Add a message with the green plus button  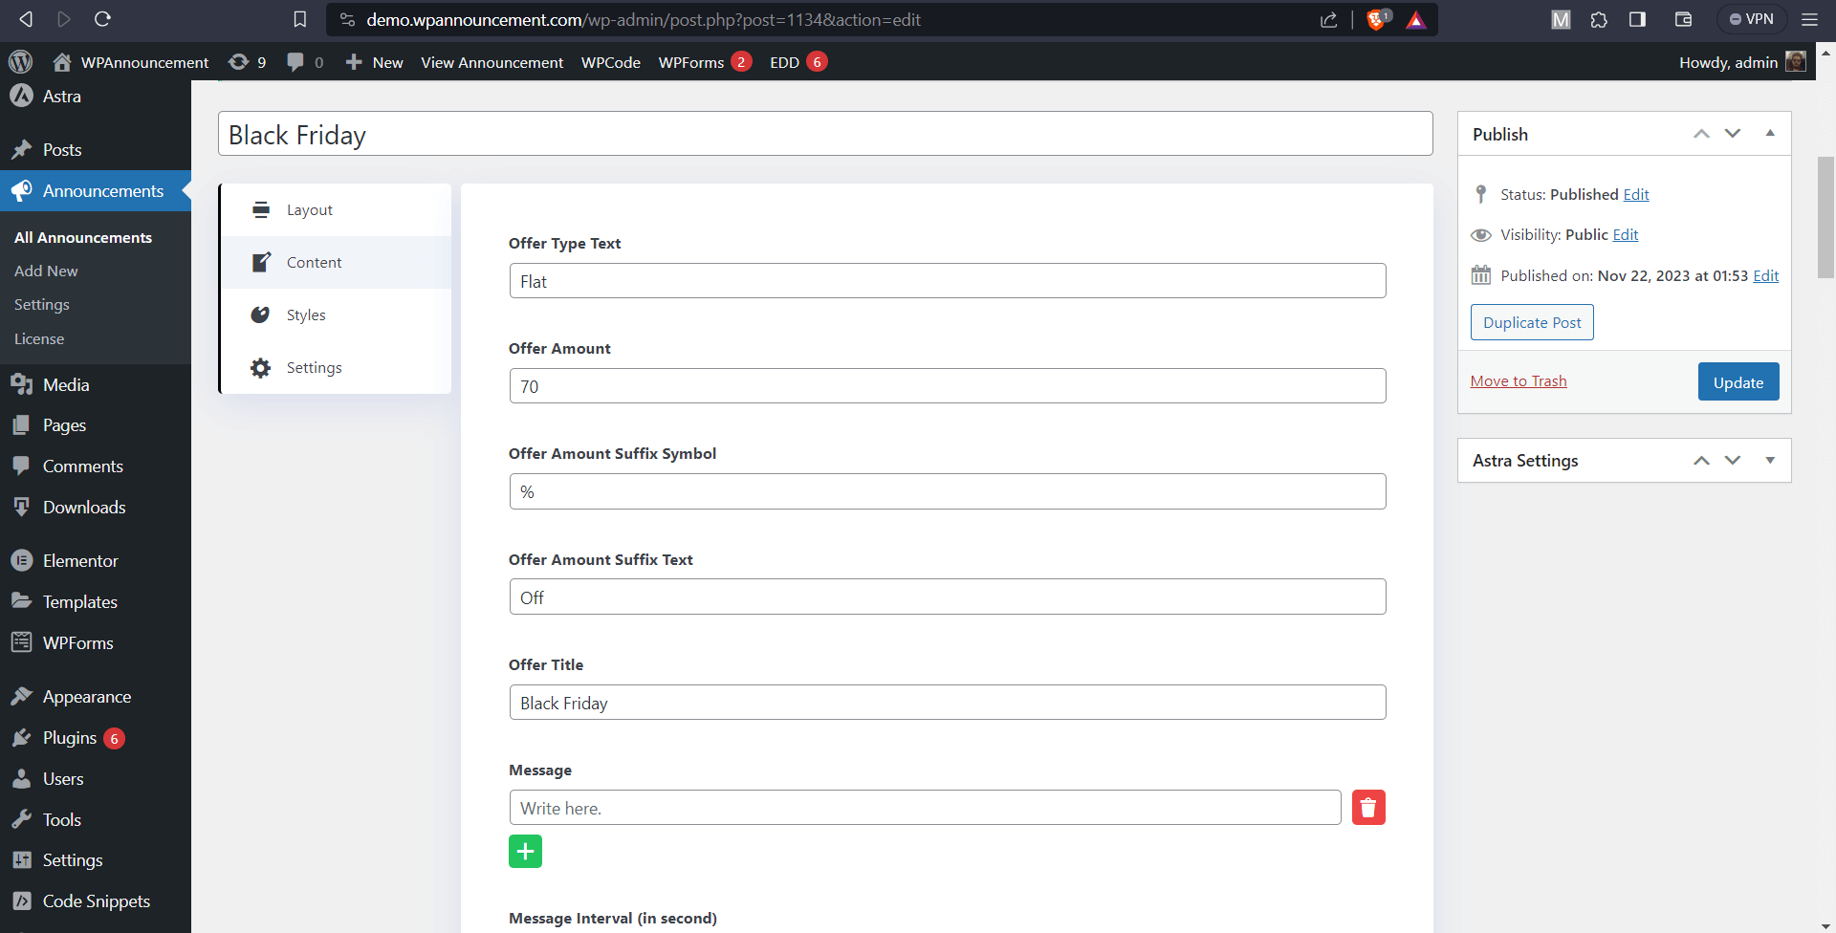[525, 851]
